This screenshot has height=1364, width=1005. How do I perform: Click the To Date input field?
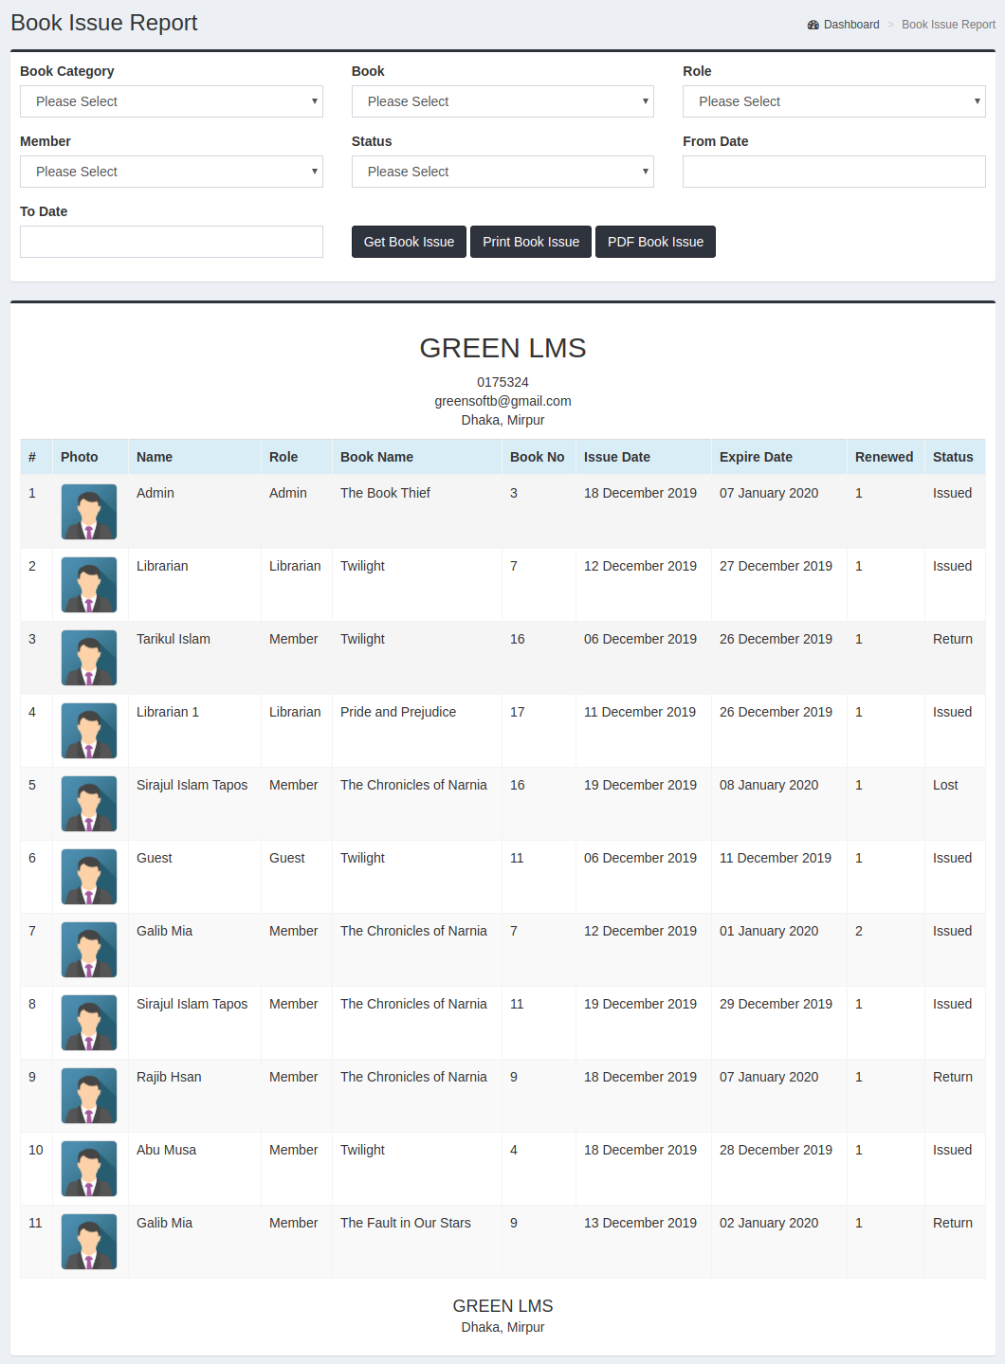pos(171,242)
